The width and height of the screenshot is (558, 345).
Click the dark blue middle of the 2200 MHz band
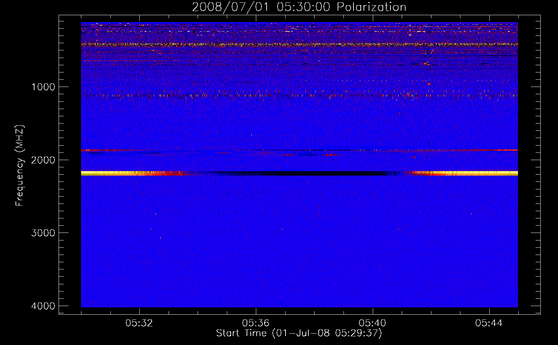pyautogui.click(x=300, y=173)
